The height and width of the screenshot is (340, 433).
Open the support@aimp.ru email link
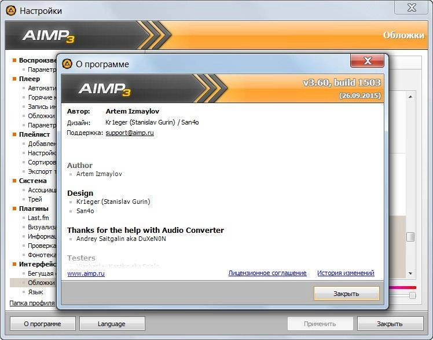(130, 133)
